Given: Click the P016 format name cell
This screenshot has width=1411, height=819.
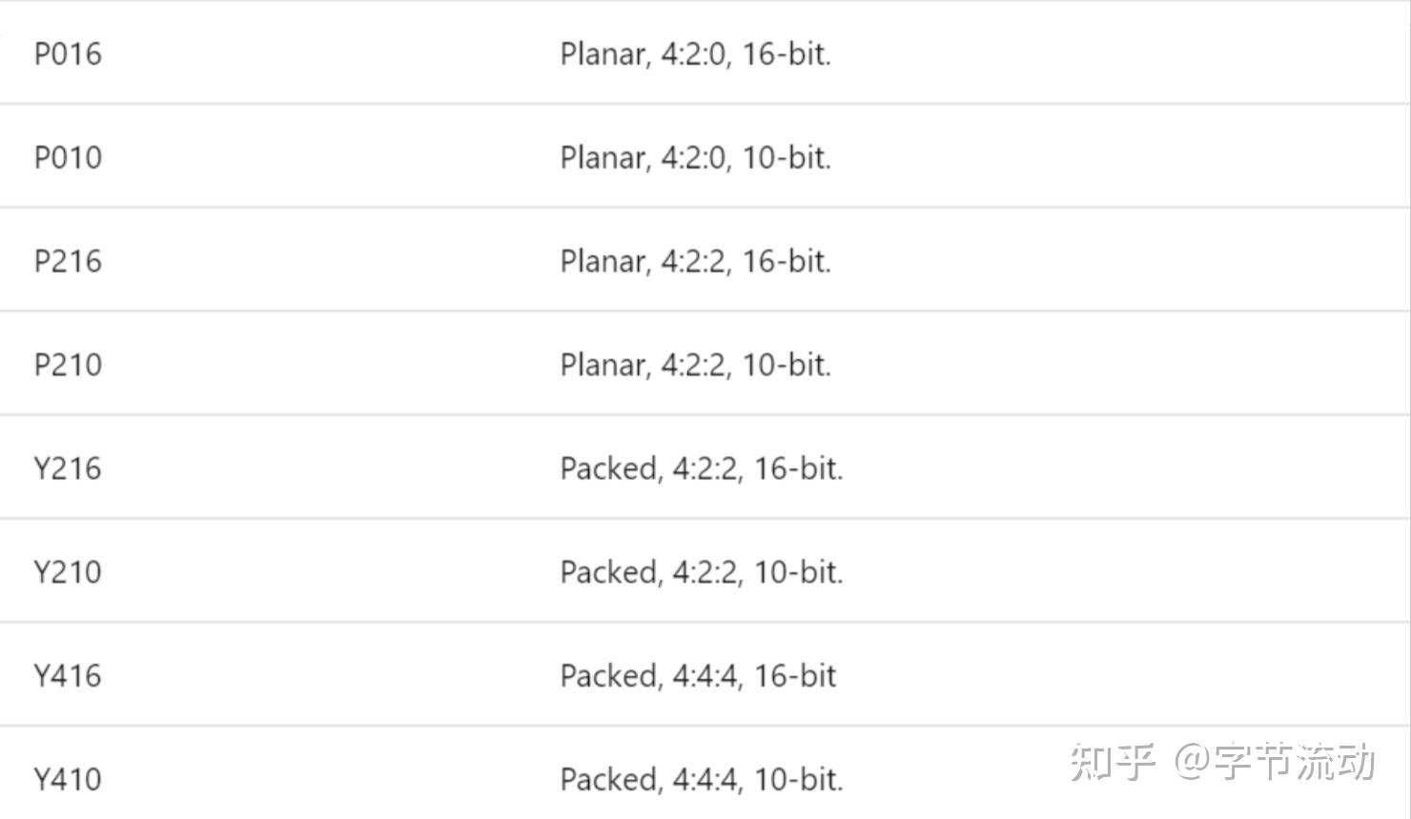Looking at the screenshot, I should 68,54.
